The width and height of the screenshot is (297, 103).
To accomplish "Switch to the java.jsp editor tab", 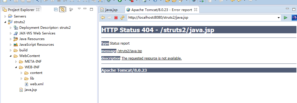I will pos(112,10).
